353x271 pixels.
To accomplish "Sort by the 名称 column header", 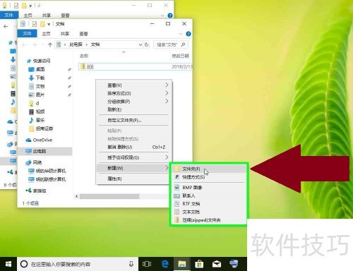I will 84,56.
